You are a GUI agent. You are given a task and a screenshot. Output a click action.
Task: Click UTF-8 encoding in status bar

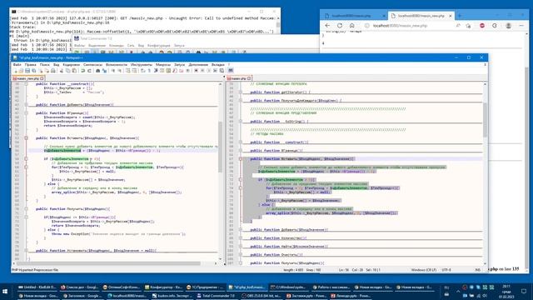pyautogui.click(x=446, y=270)
